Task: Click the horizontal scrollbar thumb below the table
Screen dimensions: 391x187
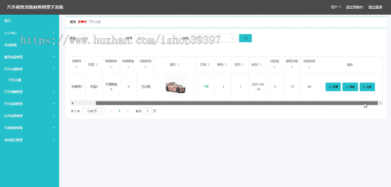Action: [x=237, y=103]
